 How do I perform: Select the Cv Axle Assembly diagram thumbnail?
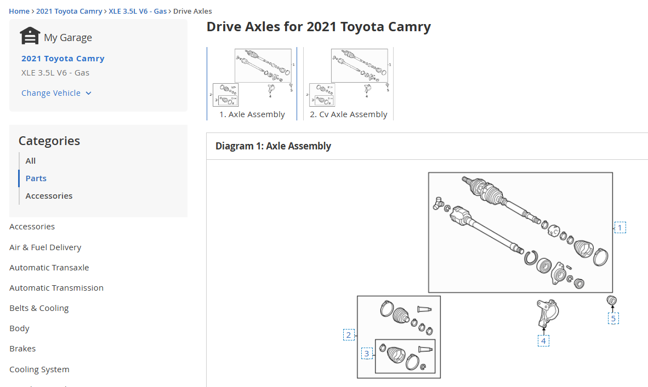point(348,84)
